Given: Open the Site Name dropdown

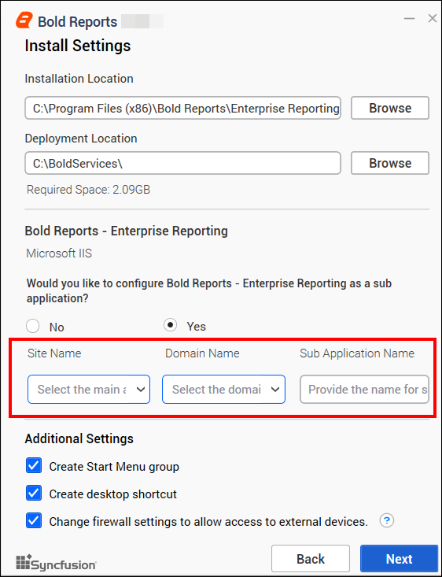Looking at the screenshot, I should click(89, 390).
